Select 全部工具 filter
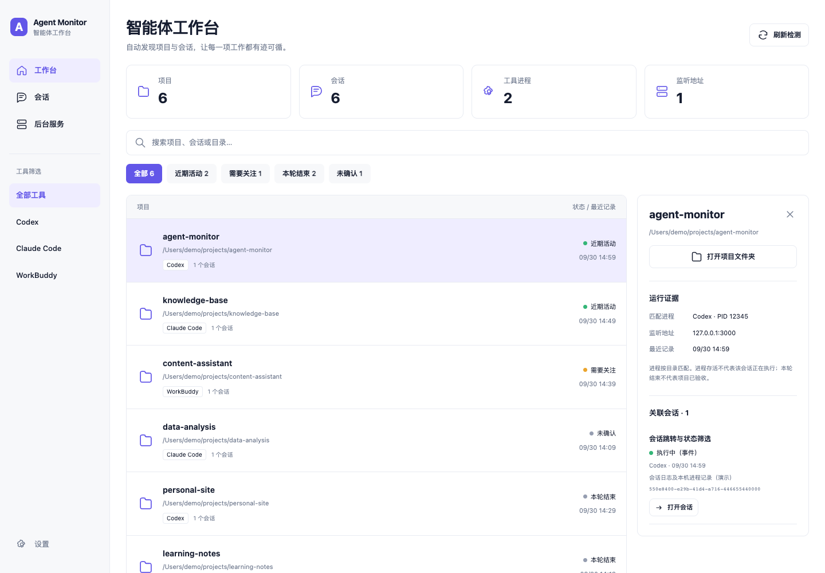825x573 pixels. 54,195
